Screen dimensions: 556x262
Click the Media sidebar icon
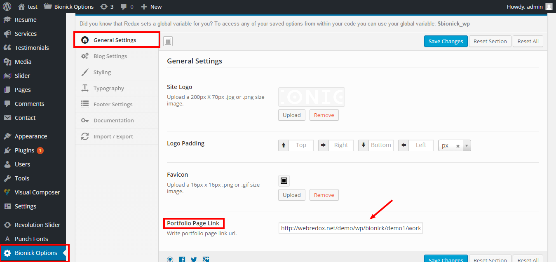click(7, 62)
